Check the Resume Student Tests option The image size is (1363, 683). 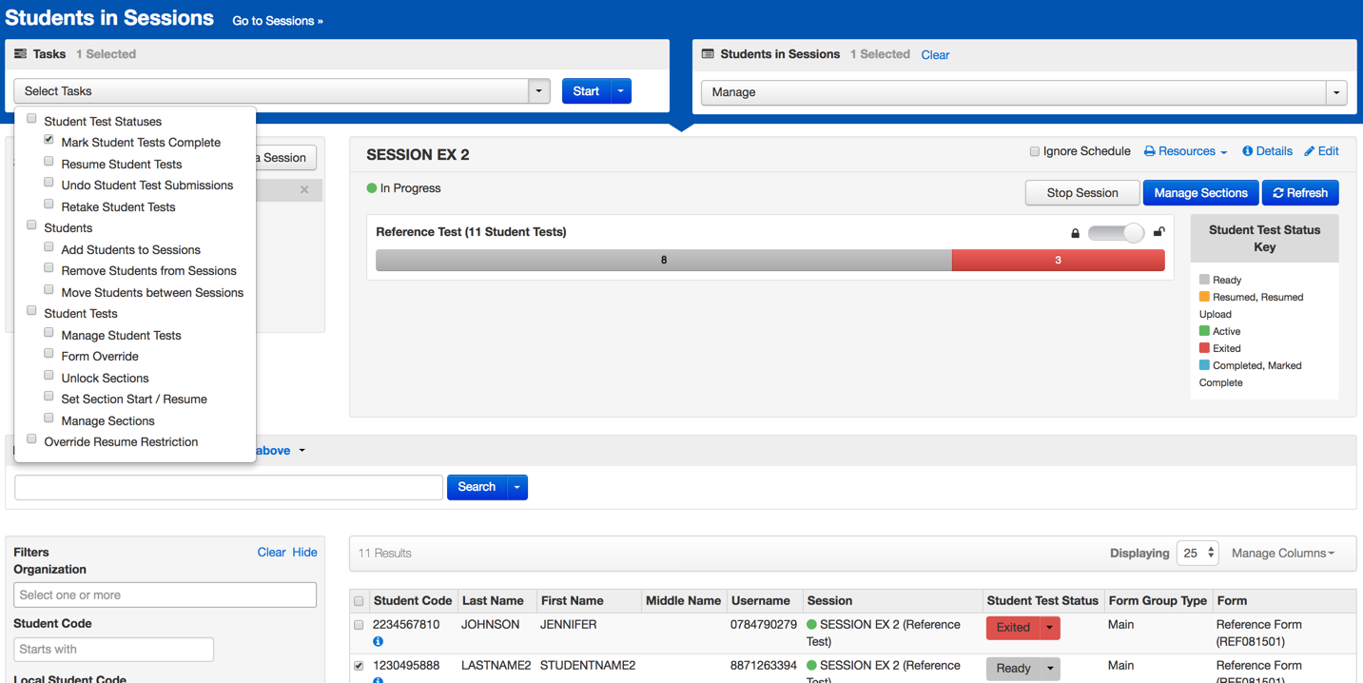pyautogui.click(x=49, y=162)
